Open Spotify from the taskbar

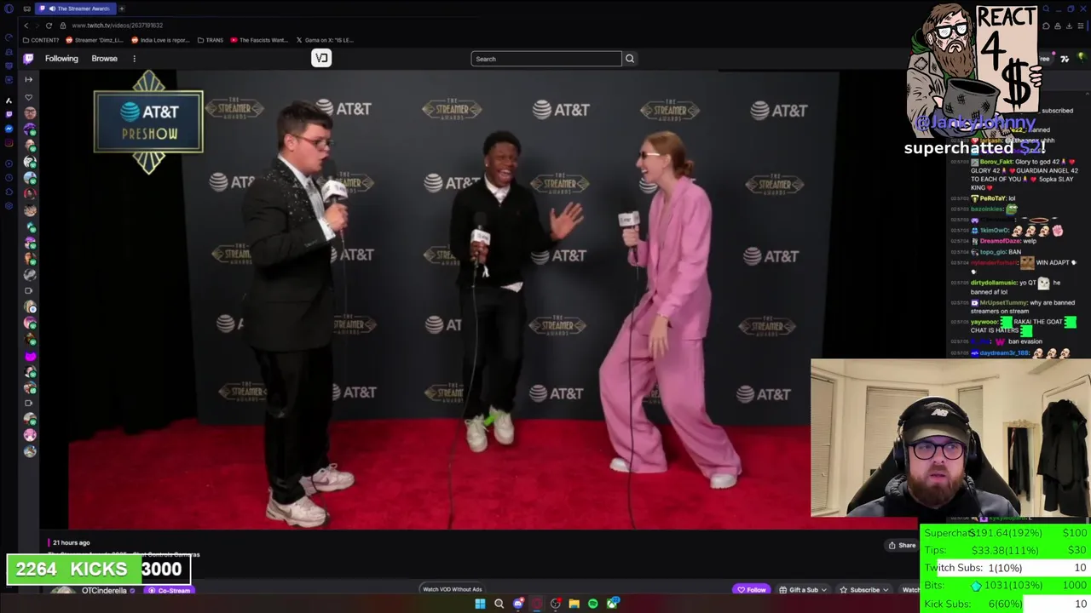(592, 604)
